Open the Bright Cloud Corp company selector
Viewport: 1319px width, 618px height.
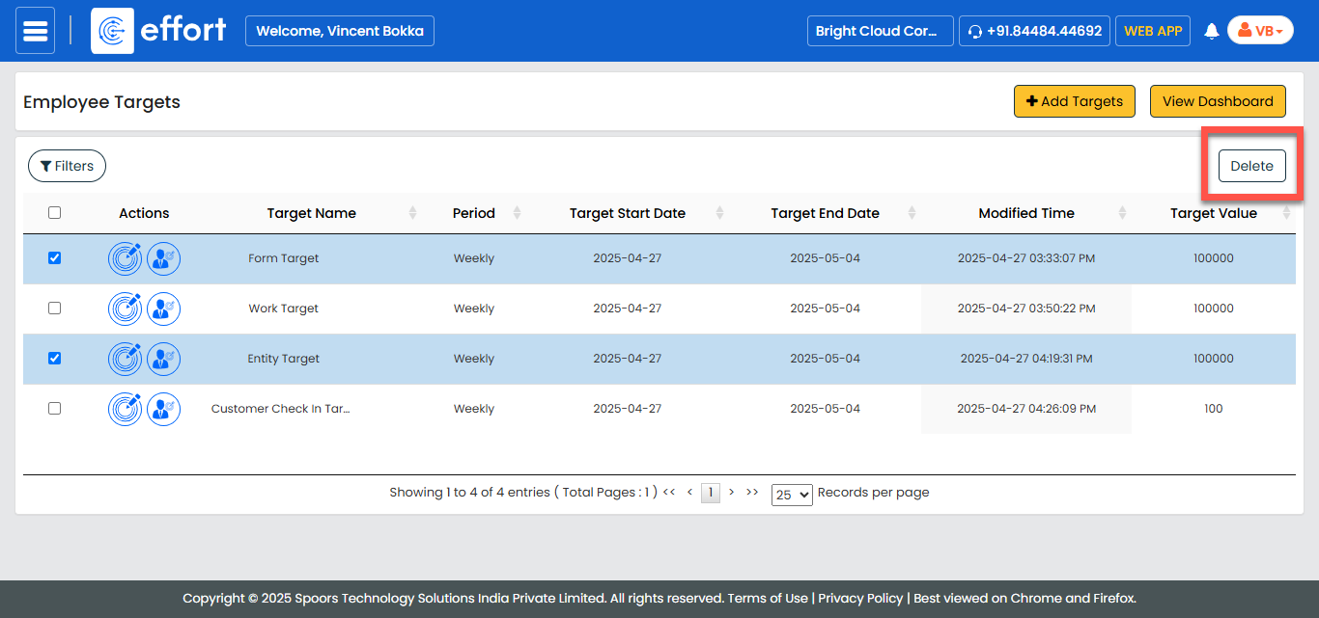880,31
